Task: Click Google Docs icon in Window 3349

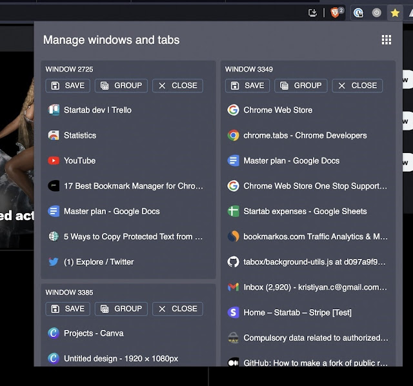Action: click(x=234, y=161)
